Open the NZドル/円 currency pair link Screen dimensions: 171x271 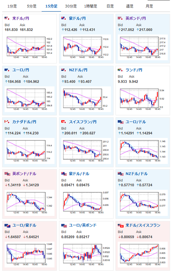[78, 70]
